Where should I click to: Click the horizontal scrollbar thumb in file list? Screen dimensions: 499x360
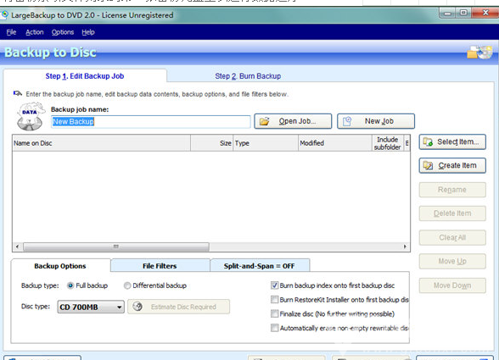click(116, 246)
